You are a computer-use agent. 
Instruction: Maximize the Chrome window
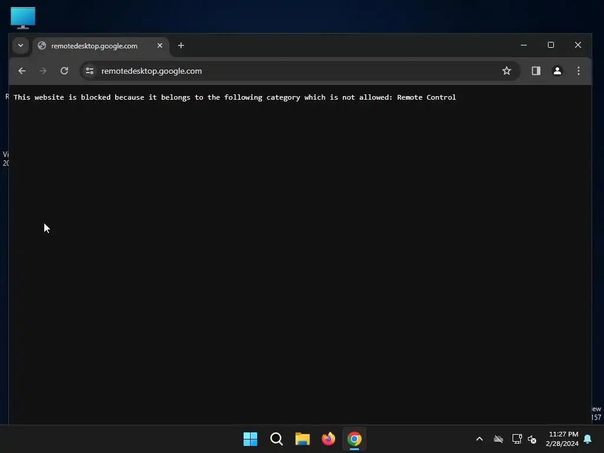(551, 45)
